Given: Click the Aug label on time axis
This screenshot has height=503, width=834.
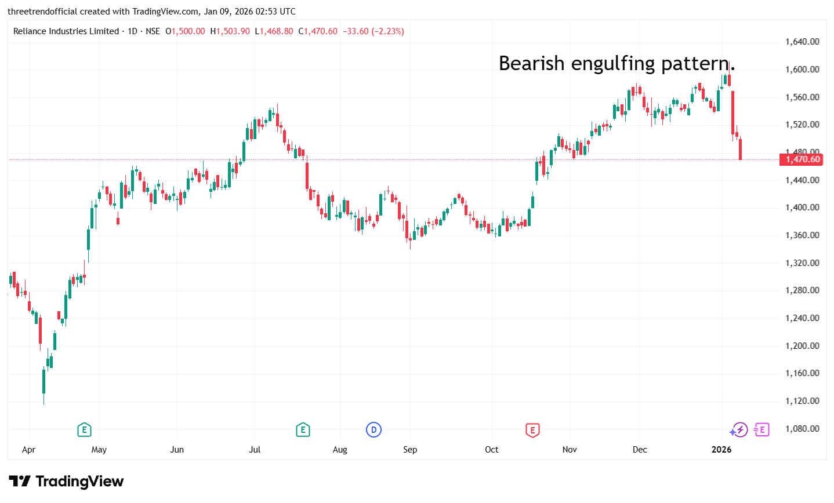Looking at the screenshot, I should click(x=340, y=450).
